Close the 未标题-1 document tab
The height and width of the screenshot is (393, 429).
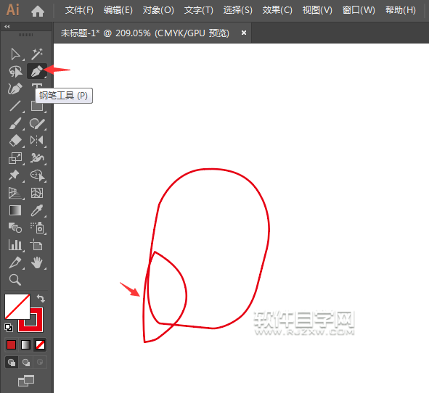coord(244,33)
